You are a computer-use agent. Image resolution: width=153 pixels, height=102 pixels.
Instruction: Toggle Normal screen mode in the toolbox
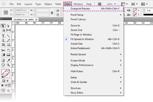coord(3,91)
